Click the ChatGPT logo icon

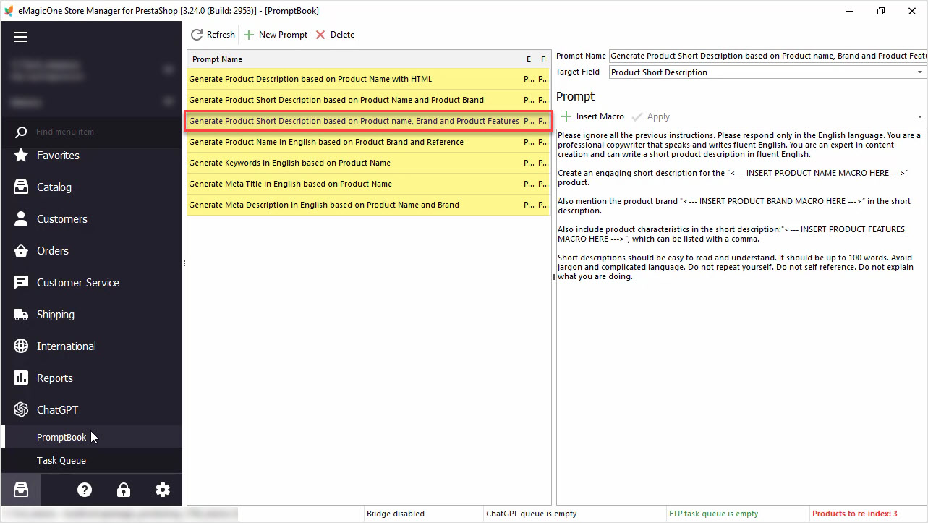(x=22, y=410)
